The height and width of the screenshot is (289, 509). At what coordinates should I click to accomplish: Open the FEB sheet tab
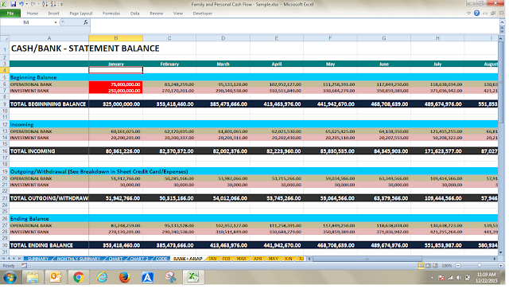(226, 259)
